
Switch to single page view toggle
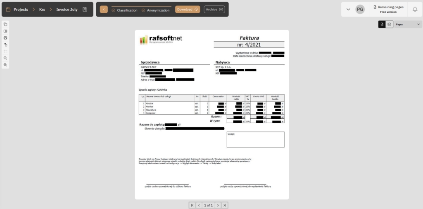[382, 25]
